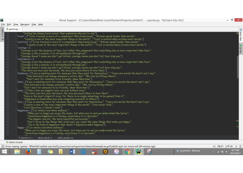Click the volume speaker tray icon

click(x=227, y=152)
